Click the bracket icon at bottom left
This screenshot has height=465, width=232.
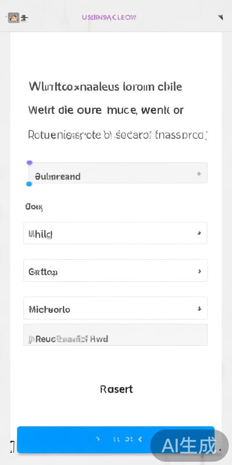coord(12,446)
